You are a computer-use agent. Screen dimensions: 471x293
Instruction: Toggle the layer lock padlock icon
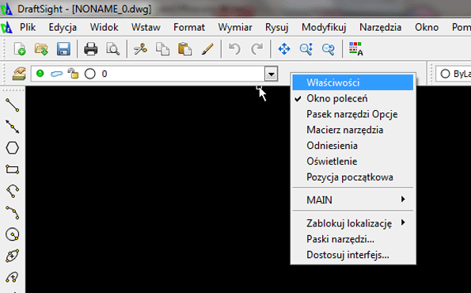click(73, 74)
